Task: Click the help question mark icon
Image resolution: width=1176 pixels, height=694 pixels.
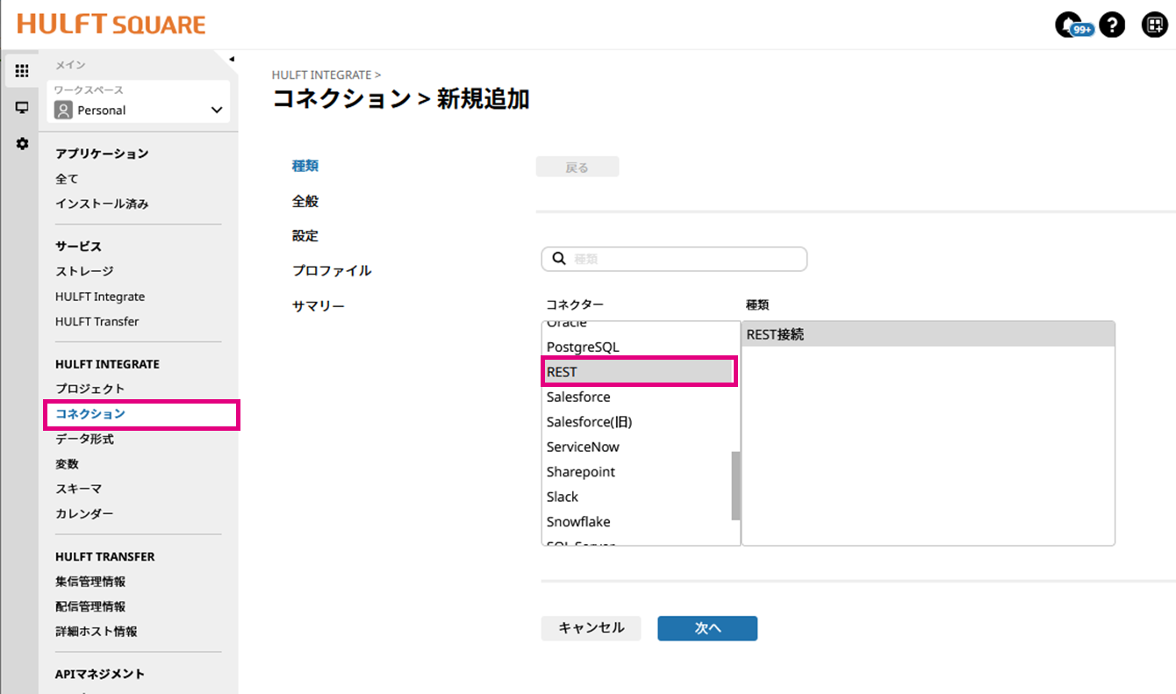Action: 1112,25
